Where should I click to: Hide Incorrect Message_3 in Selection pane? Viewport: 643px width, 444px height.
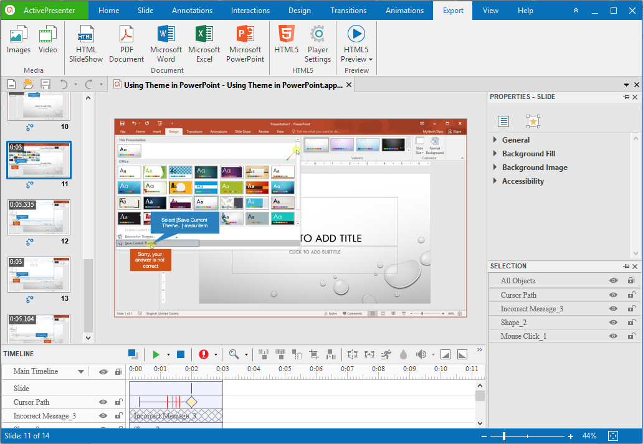pyautogui.click(x=614, y=309)
